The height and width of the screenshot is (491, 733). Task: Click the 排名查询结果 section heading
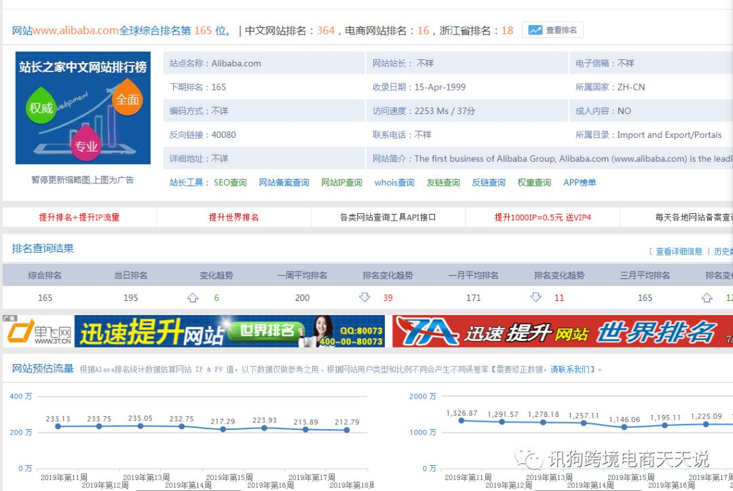(x=43, y=249)
